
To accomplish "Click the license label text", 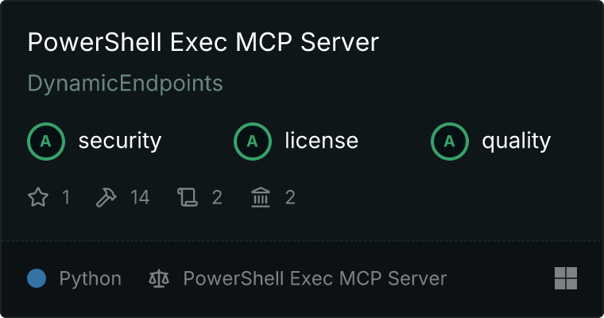I will coord(322,140).
